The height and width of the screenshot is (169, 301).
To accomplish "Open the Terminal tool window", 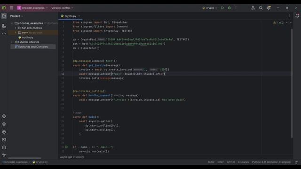I will coord(4,140).
